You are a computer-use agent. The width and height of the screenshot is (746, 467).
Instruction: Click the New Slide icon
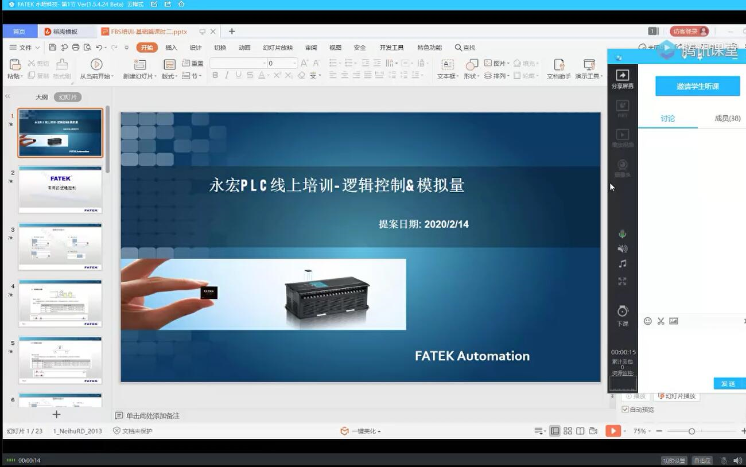(139, 64)
